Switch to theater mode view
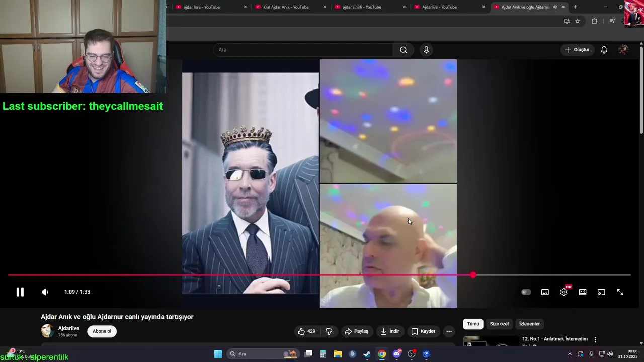This screenshot has height=362, width=644. (x=583, y=292)
